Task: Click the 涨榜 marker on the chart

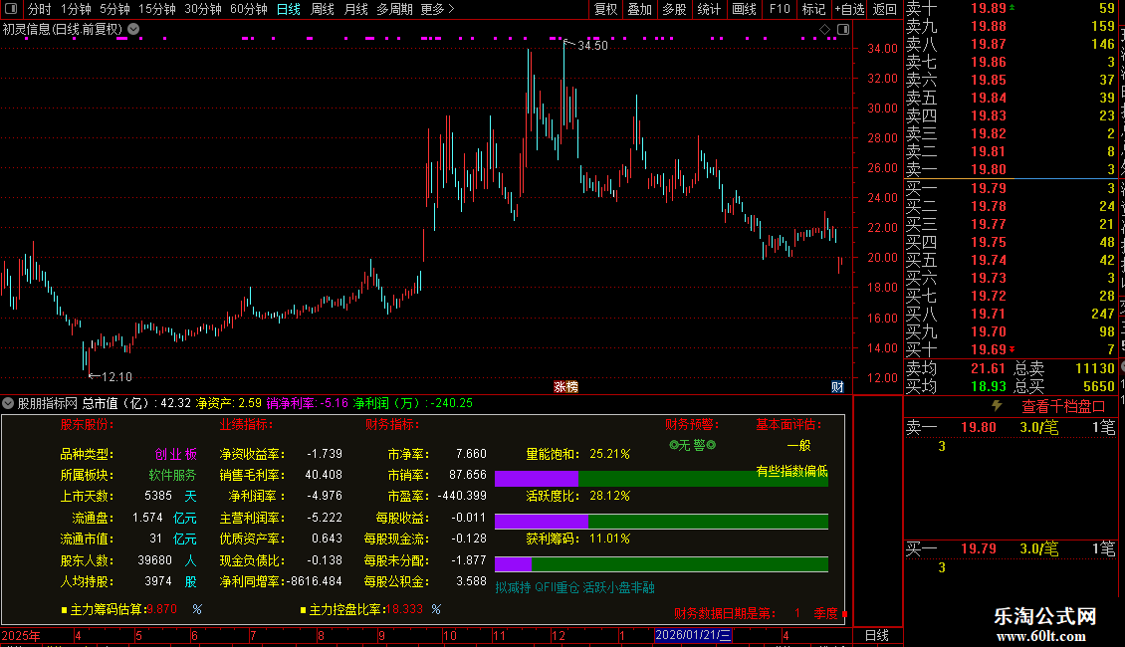Action: click(x=565, y=386)
